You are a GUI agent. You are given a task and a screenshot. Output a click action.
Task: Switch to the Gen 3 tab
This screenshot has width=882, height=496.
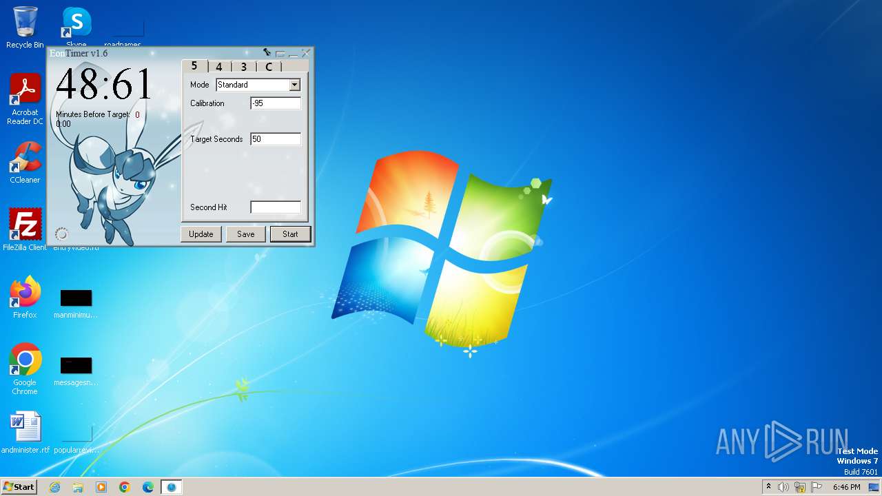244,67
